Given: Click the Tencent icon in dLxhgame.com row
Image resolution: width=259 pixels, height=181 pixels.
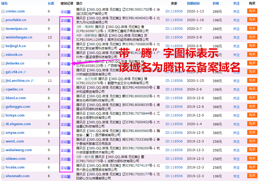Looking at the screenshot, I should [69, 124].
